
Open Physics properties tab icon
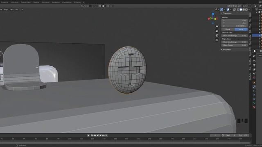[254, 95]
